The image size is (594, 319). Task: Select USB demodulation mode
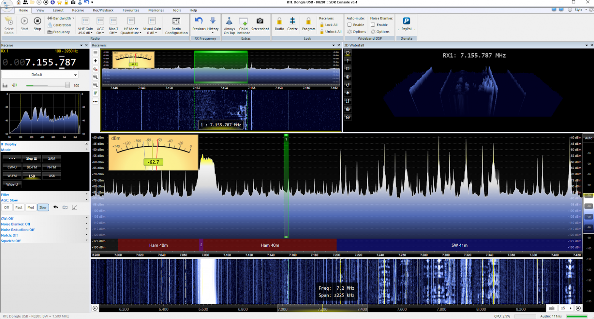coord(51,176)
